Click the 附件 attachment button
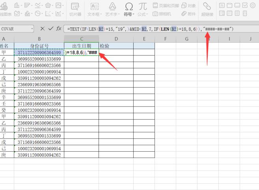 (x=188, y=13)
